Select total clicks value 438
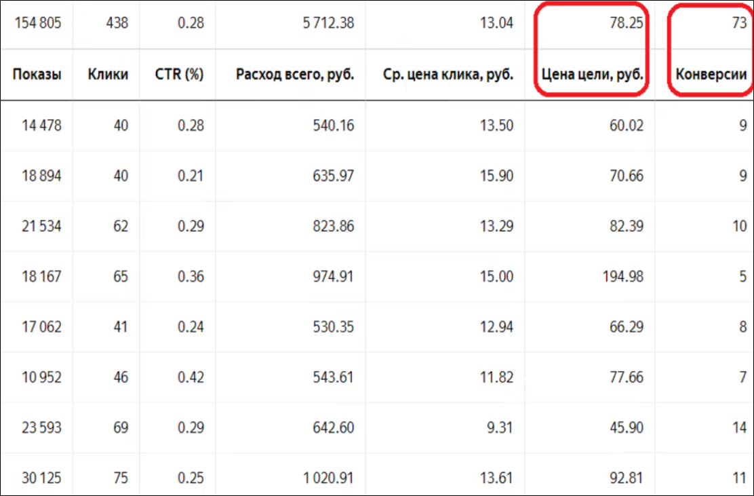The image size is (754, 496). (x=117, y=23)
